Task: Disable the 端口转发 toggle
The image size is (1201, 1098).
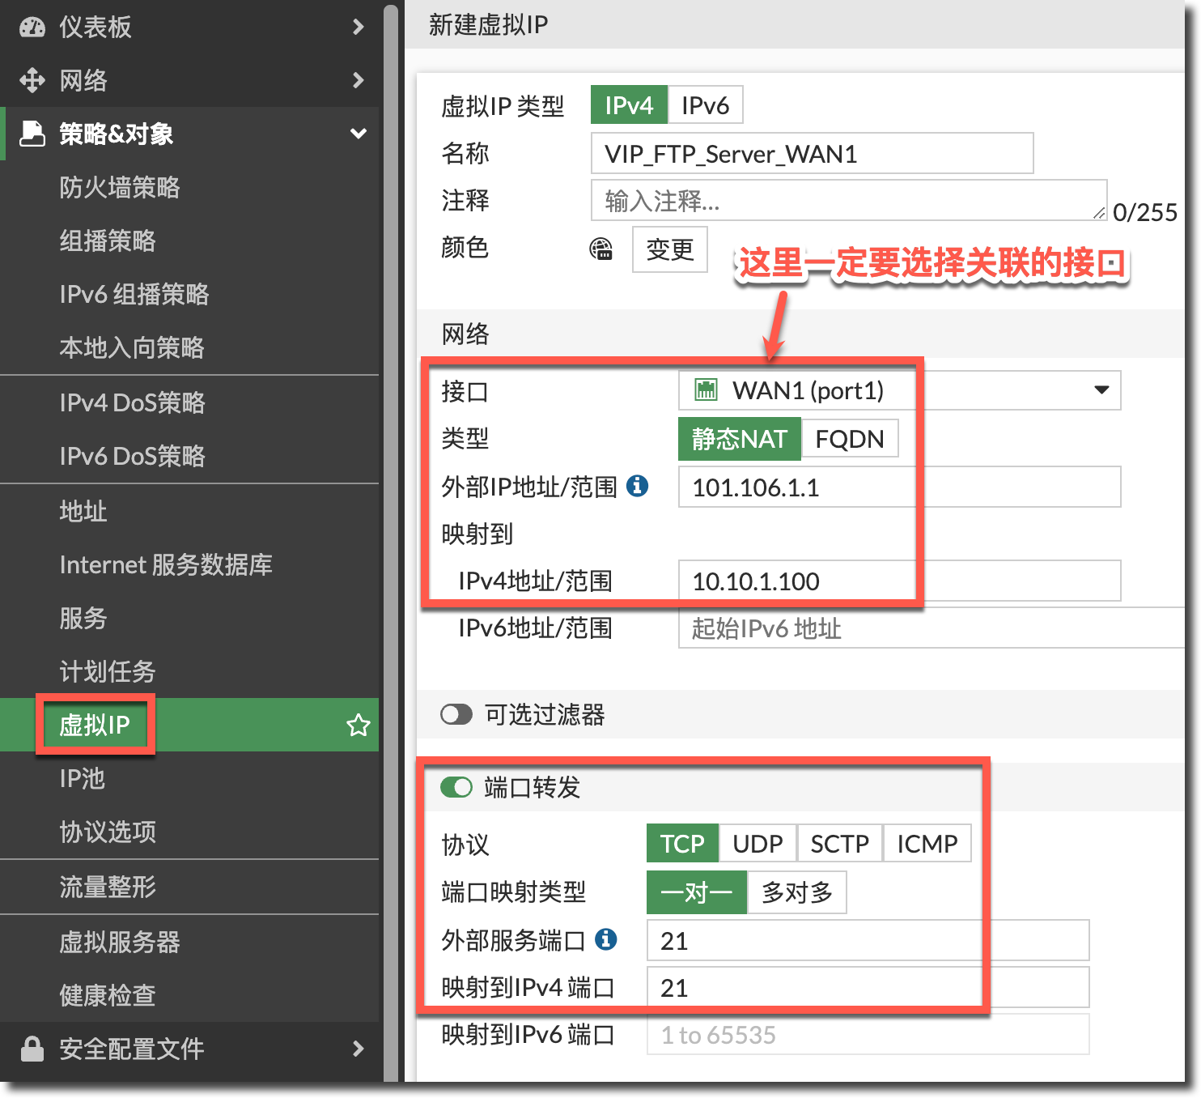Action: click(456, 787)
